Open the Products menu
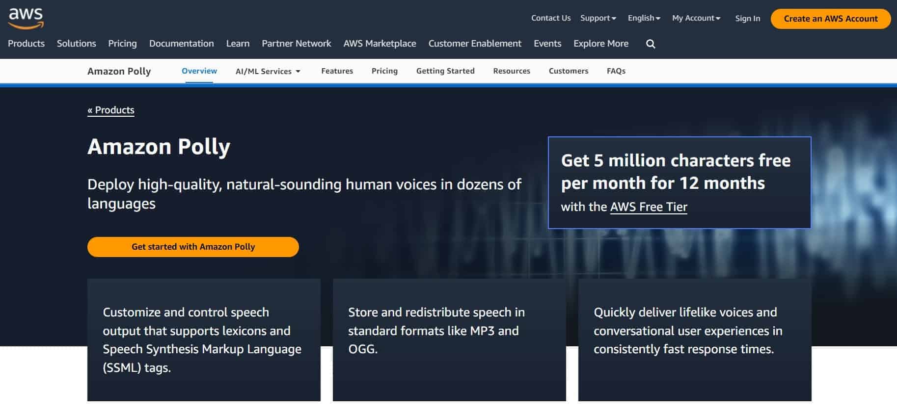The width and height of the screenshot is (897, 415). pyautogui.click(x=26, y=44)
